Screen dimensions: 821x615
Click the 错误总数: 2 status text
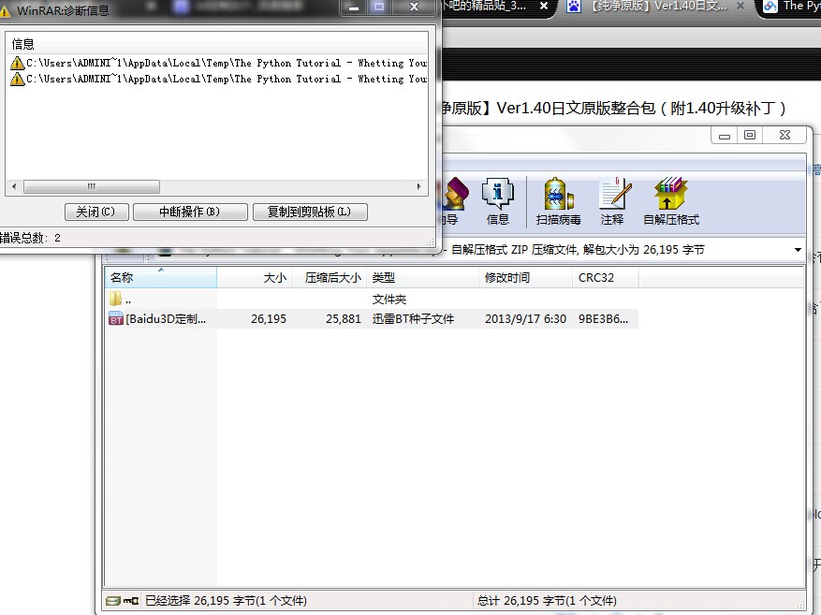(x=30, y=238)
